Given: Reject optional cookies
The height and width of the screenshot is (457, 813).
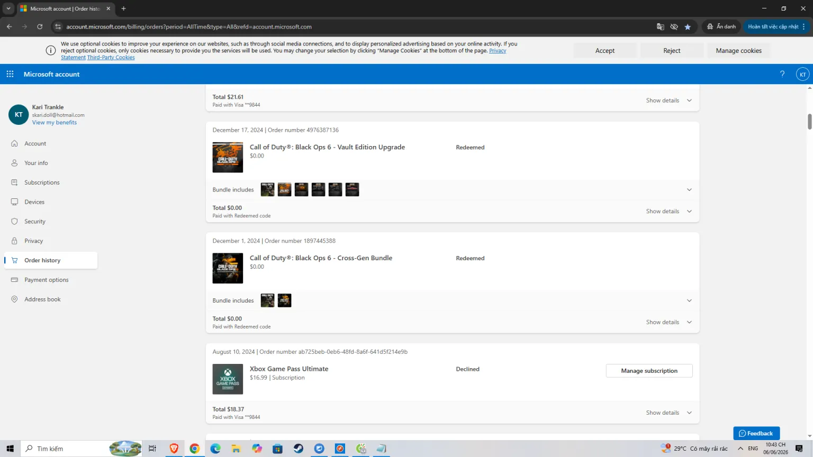Looking at the screenshot, I should tap(672, 51).
